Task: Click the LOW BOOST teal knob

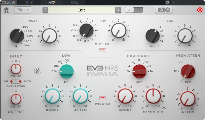Action: click(x=52, y=96)
